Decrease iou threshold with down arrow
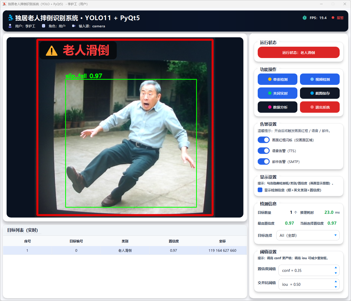This screenshot has width=351, height=301. (336, 287)
